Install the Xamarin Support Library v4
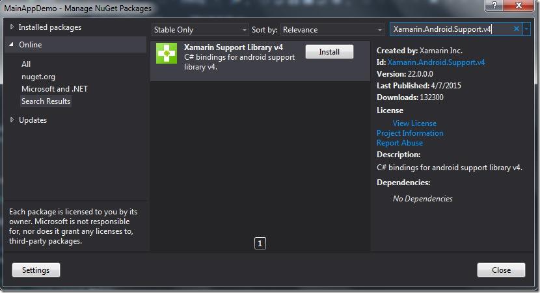This screenshot has height=293, width=540. point(329,51)
